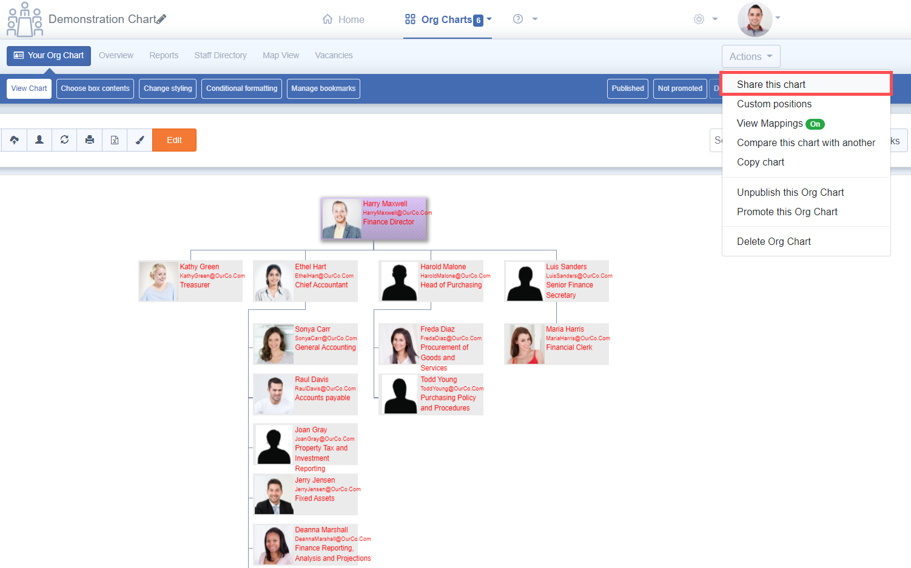The height and width of the screenshot is (568, 911).
Task: Open the Map View tab
Action: tap(281, 55)
